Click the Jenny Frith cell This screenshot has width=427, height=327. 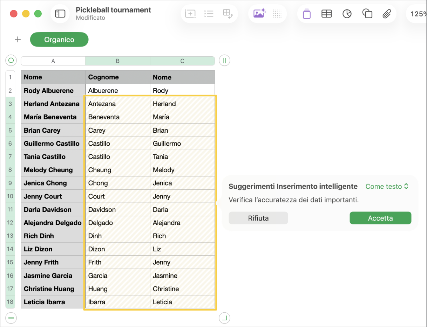click(53, 262)
